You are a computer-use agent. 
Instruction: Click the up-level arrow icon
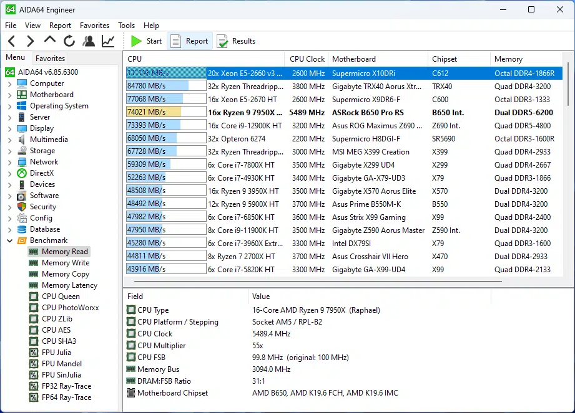pyautogui.click(x=50, y=39)
